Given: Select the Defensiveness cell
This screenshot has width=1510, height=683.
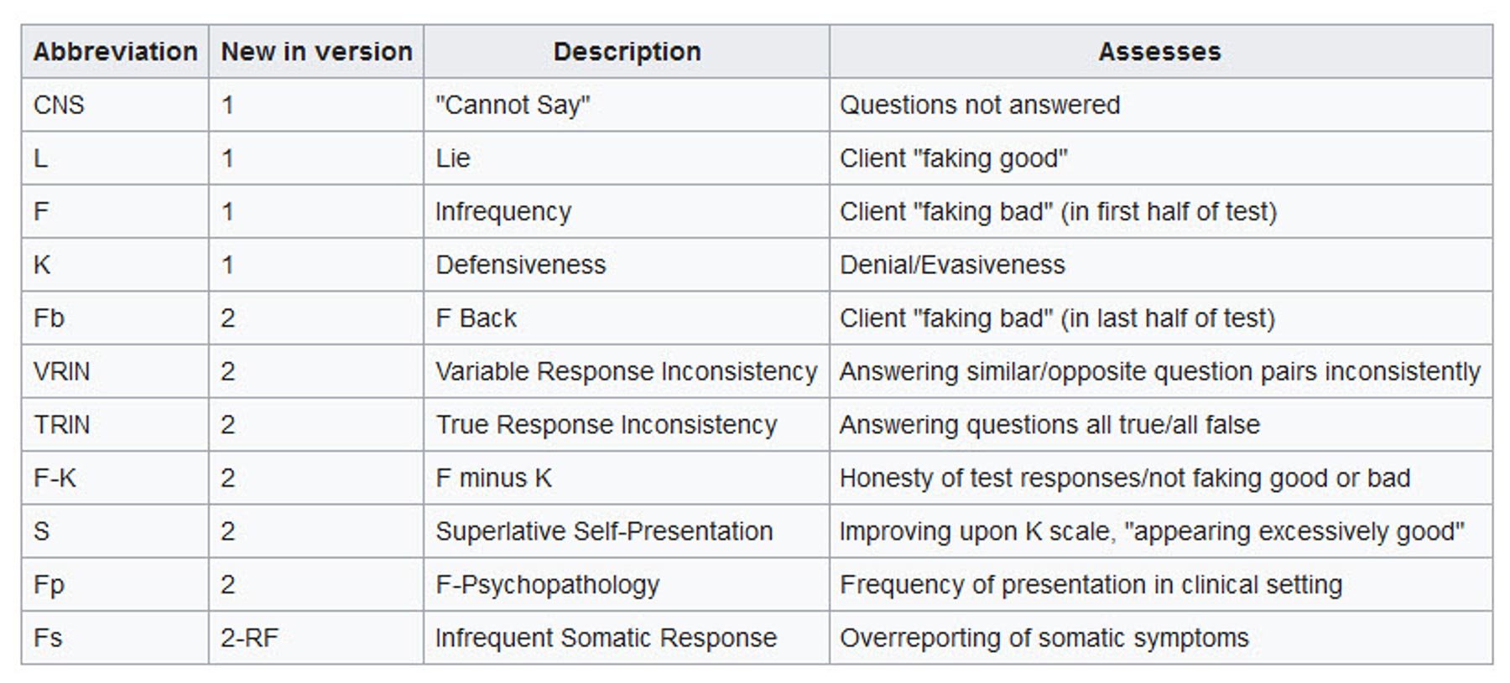Looking at the screenshot, I should click(520, 265).
